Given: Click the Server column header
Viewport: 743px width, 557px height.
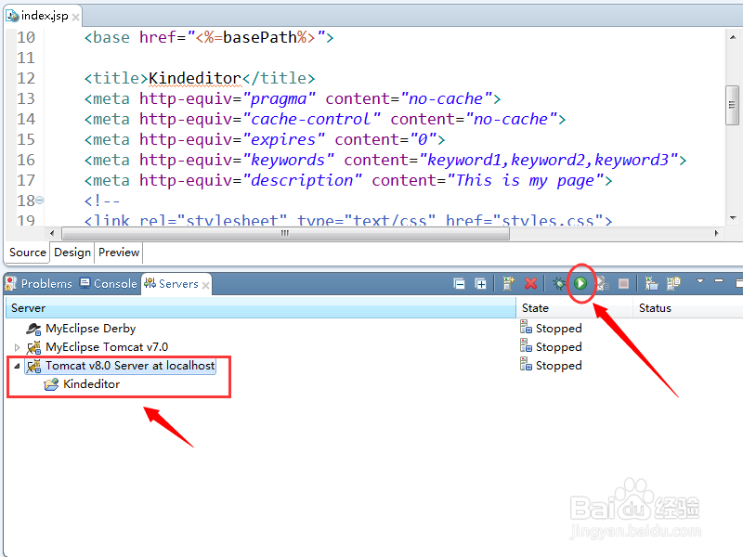Looking at the screenshot, I should click(x=260, y=308).
